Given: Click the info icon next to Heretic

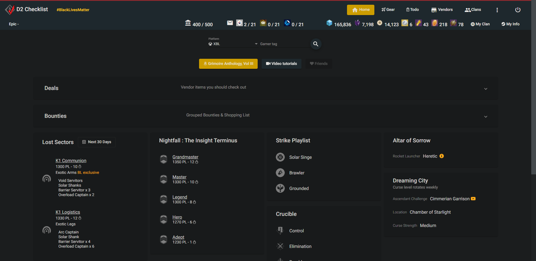Looking at the screenshot, I should pos(442,156).
